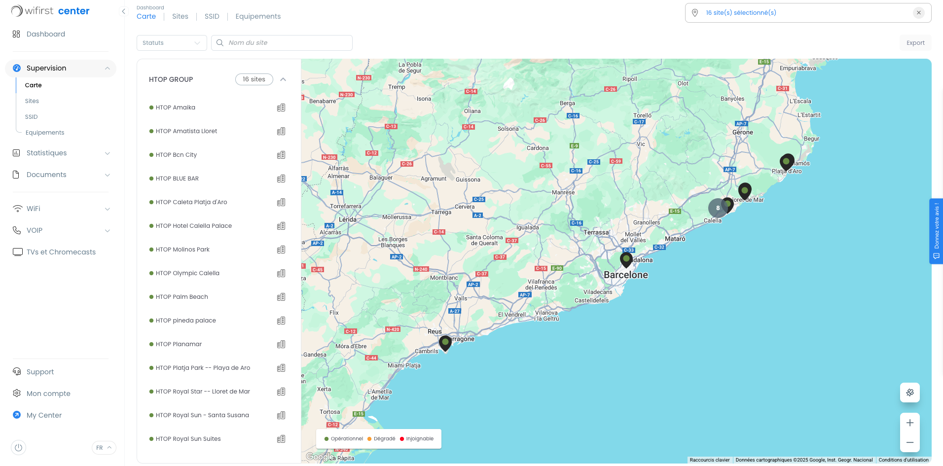Collapse the HTOP GROUP site list
943x466 pixels.
(x=283, y=79)
